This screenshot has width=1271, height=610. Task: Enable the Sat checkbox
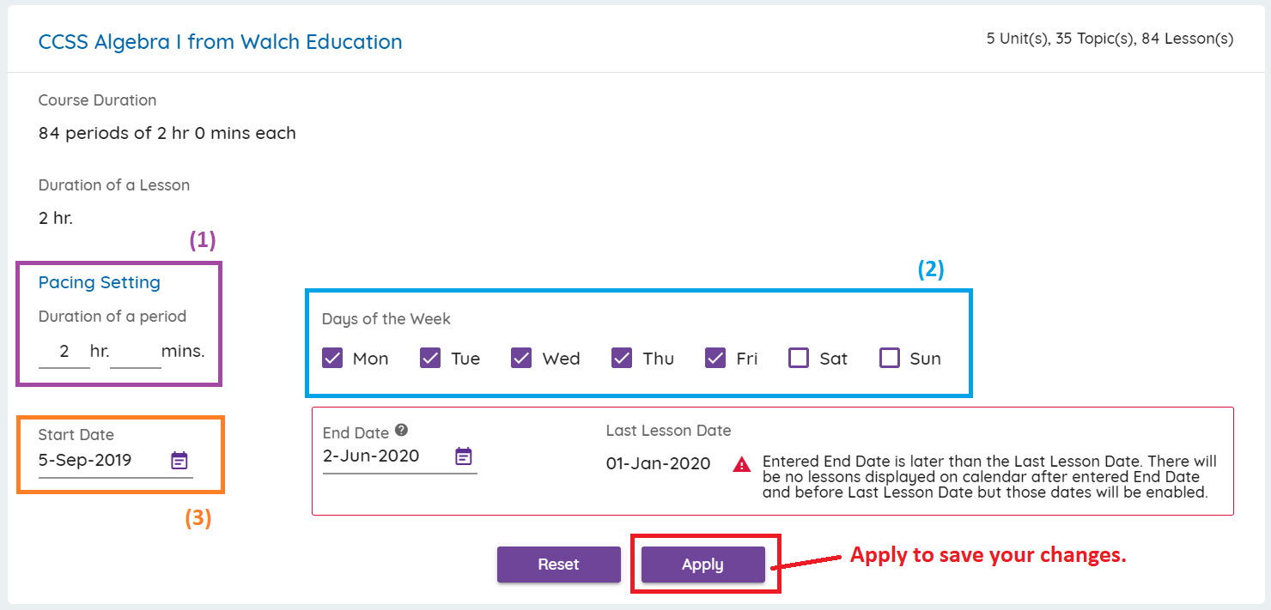click(799, 358)
